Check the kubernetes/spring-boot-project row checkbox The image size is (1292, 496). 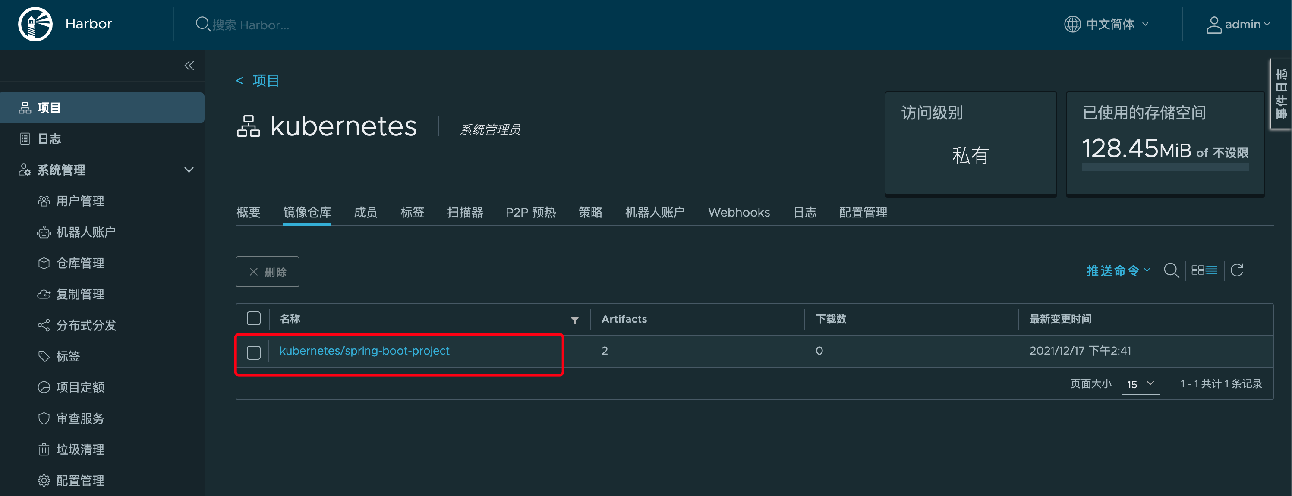click(x=254, y=352)
